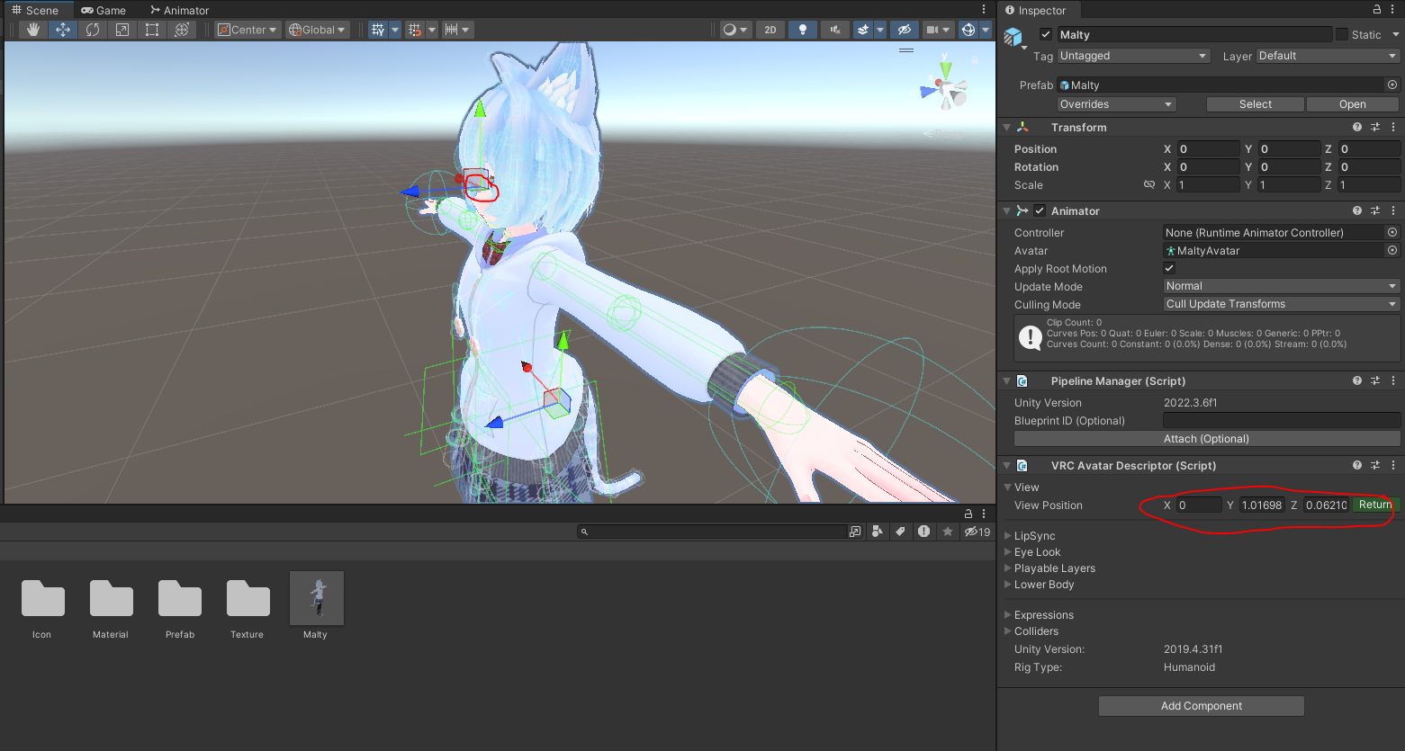Select the Rect transform tool
Screen dimensions: 1405x751
click(x=152, y=30)
